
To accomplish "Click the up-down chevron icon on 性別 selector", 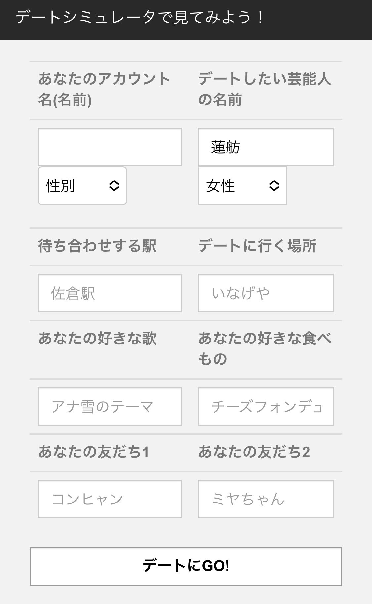I will tap(114, 186).
